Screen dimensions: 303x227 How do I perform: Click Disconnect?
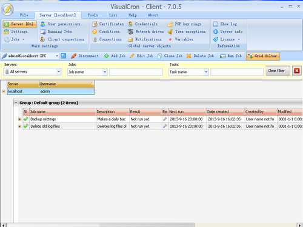tap(85, 56)
